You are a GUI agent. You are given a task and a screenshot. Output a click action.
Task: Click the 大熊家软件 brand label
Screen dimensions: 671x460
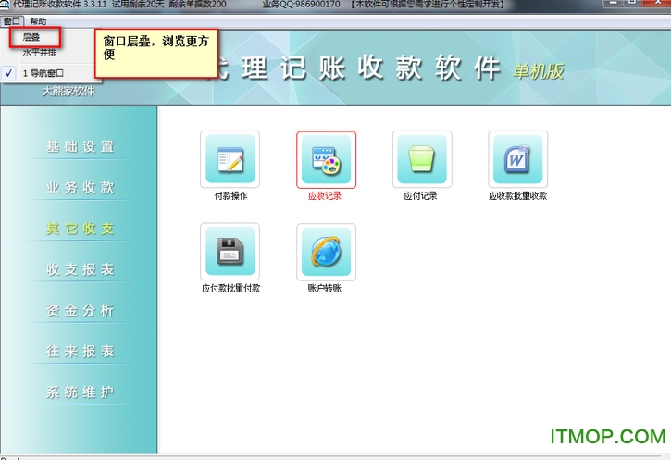coord(68,91)
